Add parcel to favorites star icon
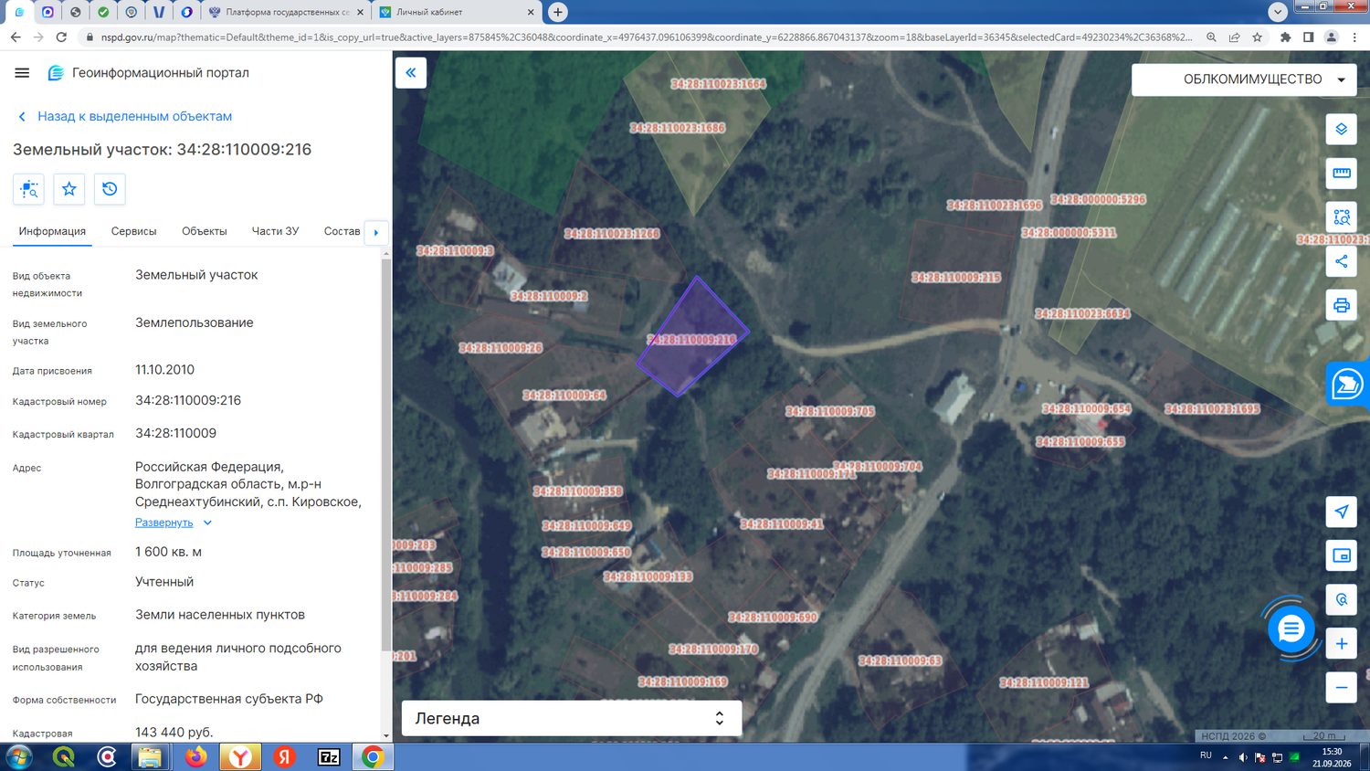The image size is (1370, 771). click(69, 189)
